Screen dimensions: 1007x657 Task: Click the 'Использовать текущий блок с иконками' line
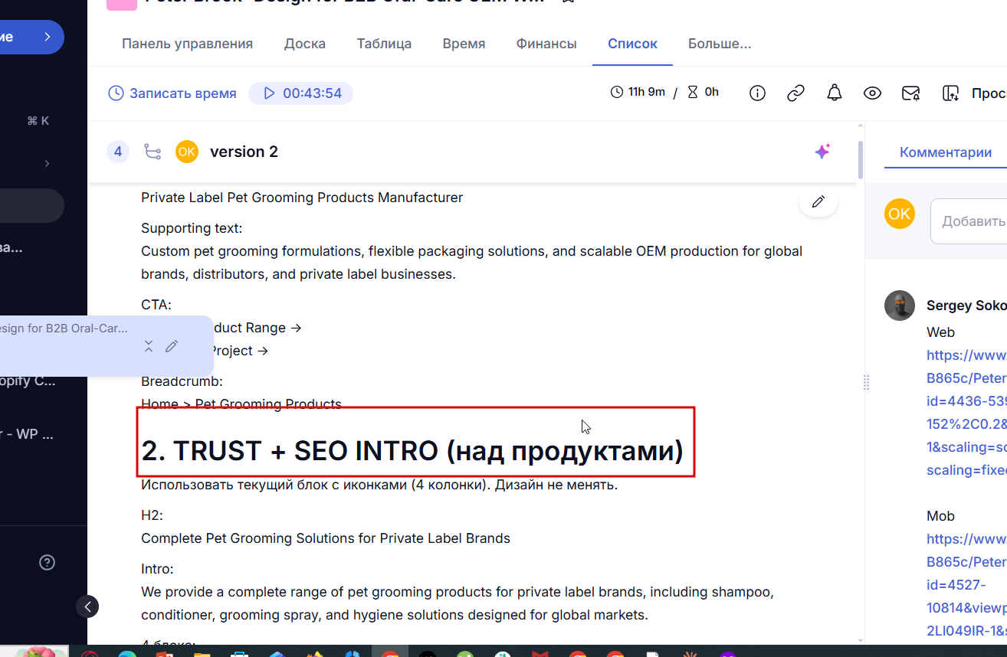(379, 485)
